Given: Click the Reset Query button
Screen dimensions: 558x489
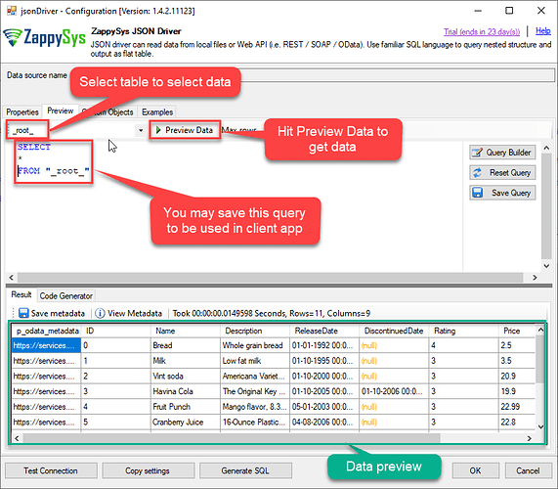Looking at the screenshot, I should [x=502, y=173].
